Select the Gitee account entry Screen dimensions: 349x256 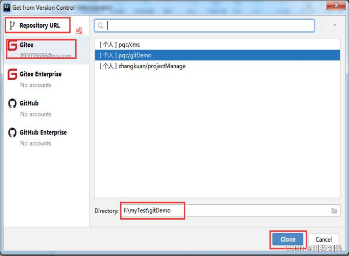click(x=46, y=50)
